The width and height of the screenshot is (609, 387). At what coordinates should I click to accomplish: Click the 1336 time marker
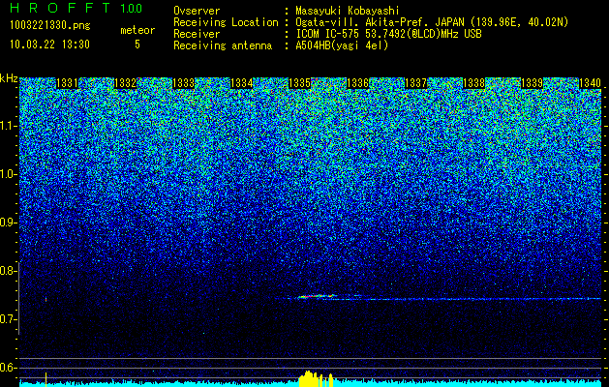point(357,83)
